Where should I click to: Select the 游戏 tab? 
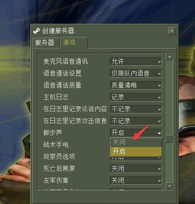point(74,42)
